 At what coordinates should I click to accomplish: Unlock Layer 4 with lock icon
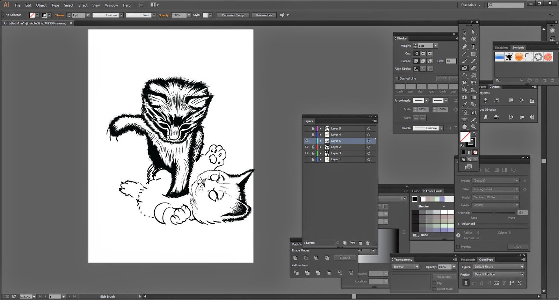[313, 134]
